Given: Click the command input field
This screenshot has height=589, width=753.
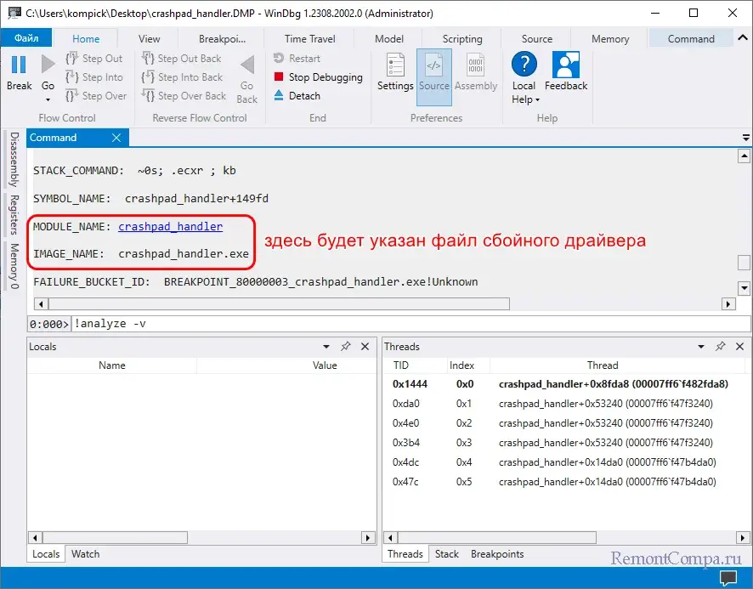Looking at the screenshot, I should pos(411,324).
